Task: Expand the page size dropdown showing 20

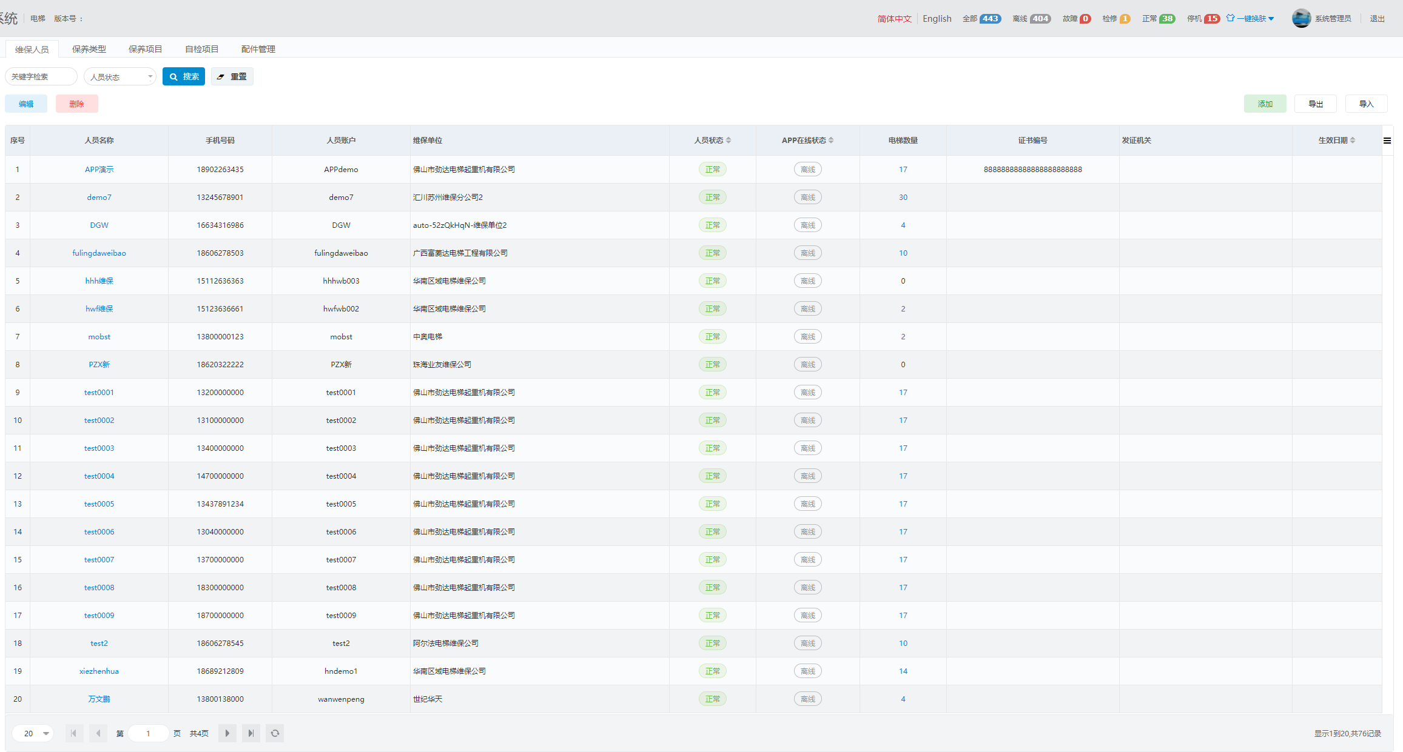Action: (x=33, y=733)
